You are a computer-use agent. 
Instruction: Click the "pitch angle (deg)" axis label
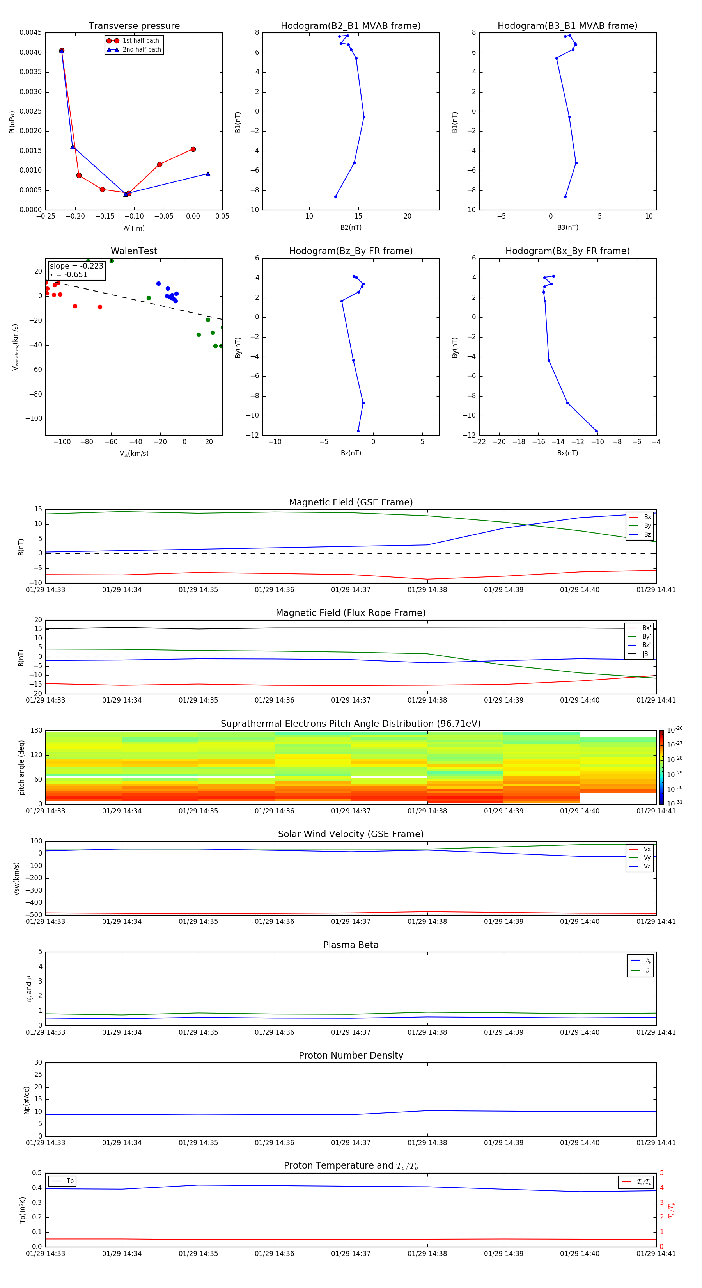pyautogui.click(x=21, y=767)
